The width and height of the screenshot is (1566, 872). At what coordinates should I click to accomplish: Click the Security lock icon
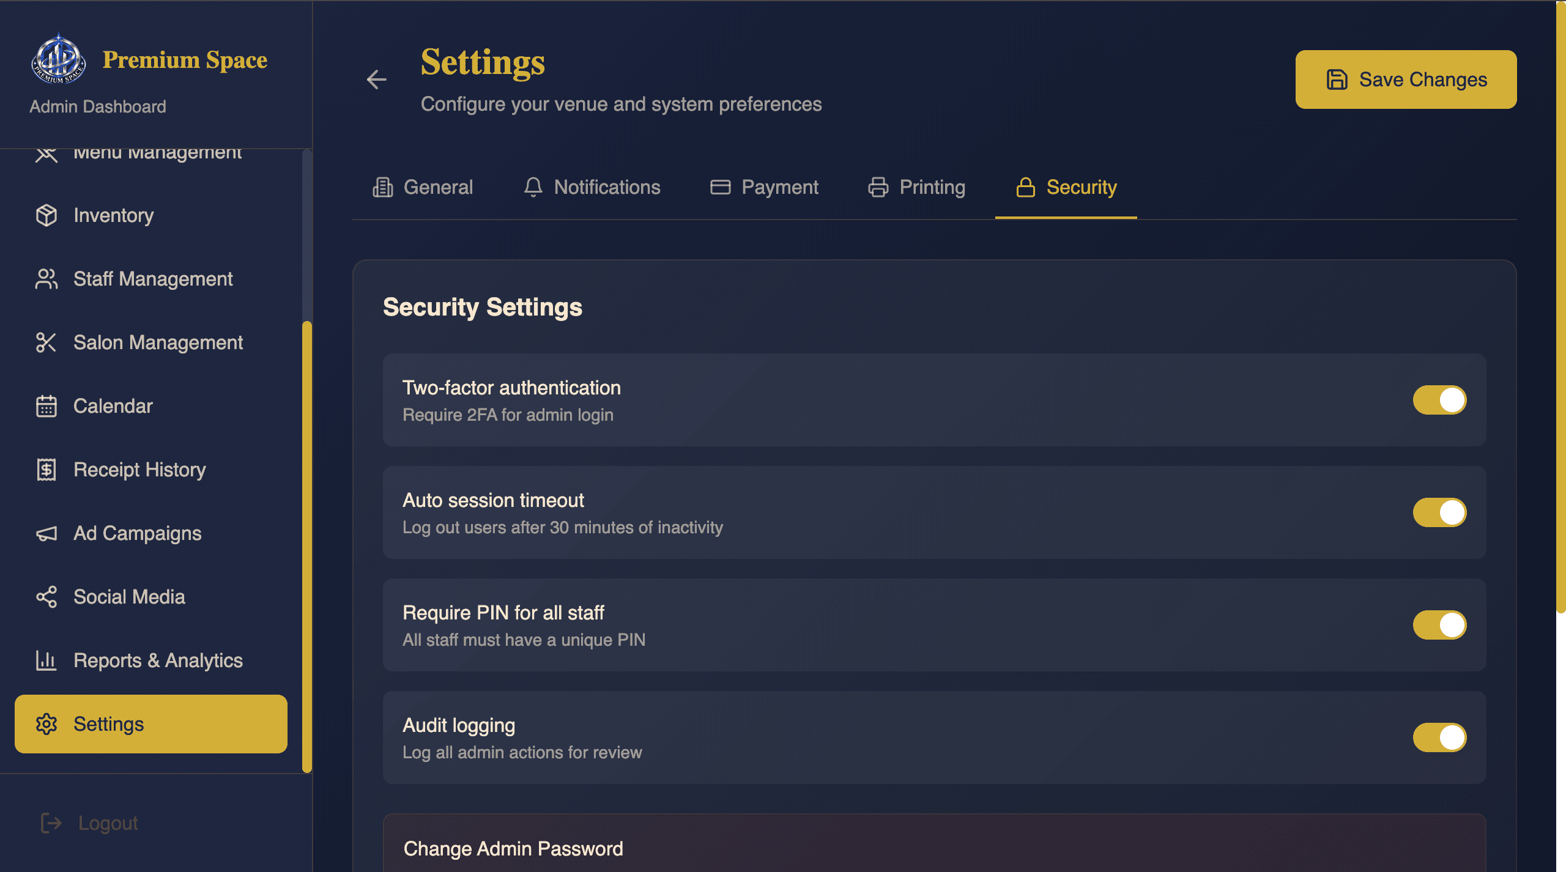click(1026, 187)
